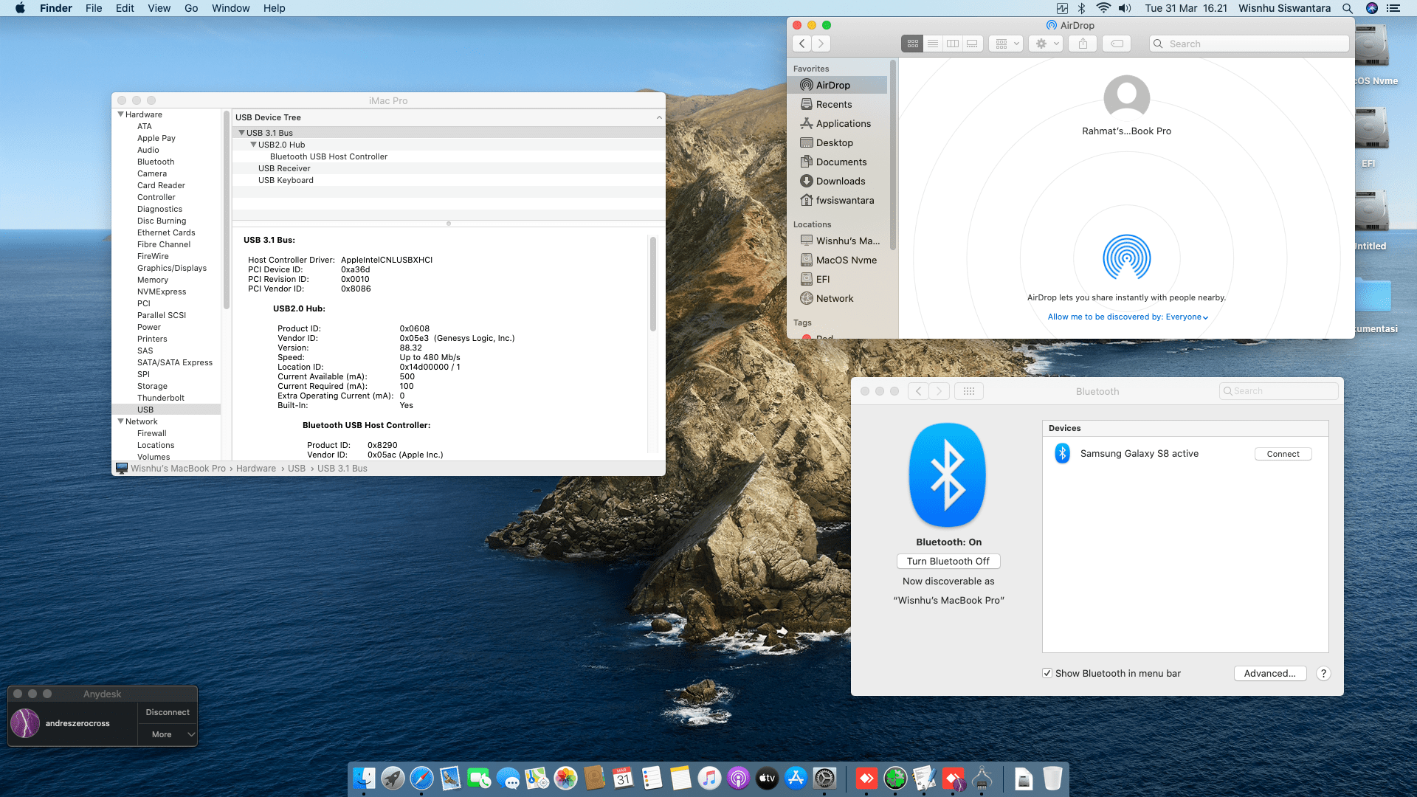Select Applications in Finder sidebar
This screenshot has width=1417, height=797.
843,123
